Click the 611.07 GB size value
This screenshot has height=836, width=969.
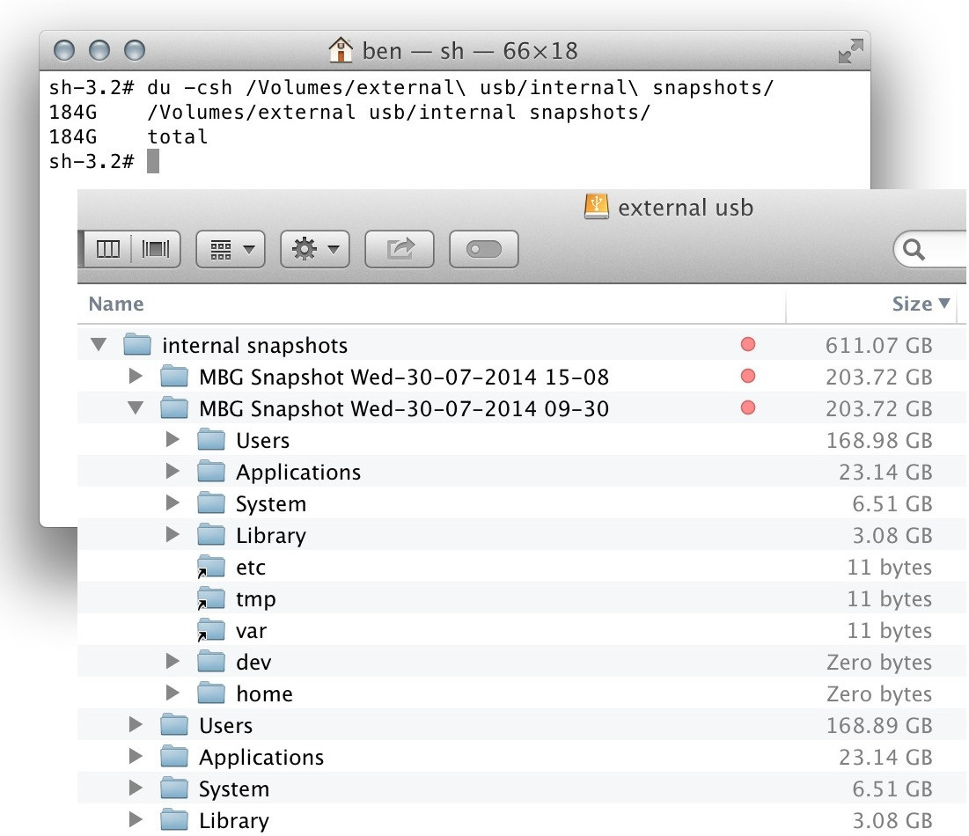click(x=878, y=345)
